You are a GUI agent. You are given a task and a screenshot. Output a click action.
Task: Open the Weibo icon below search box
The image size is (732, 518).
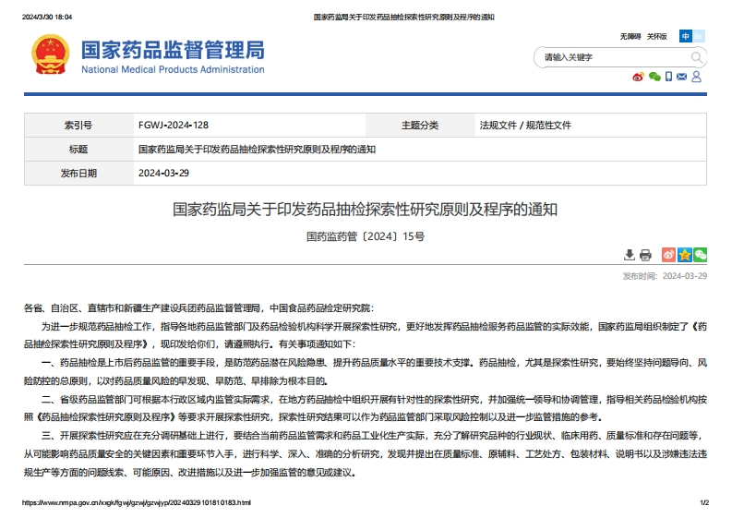click(x=638, y=77)
